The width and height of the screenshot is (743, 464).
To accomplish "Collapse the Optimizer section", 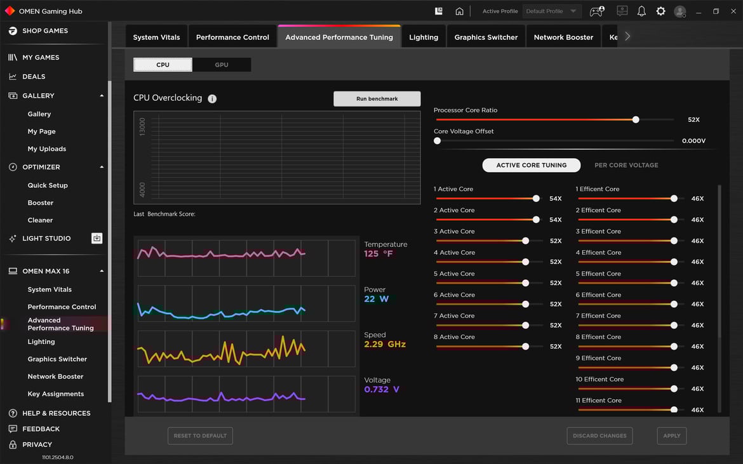I will click(x=102, y=167).
